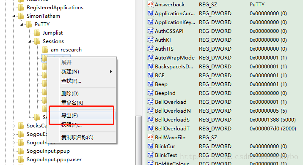Click the BellOverloadS DWORD value icon
Viewport: 303px width, 165px height.
tap(151, 119)
